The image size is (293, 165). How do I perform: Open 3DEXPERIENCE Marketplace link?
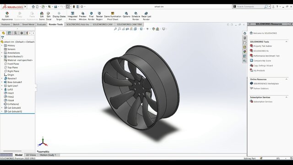tap(266, 83)
